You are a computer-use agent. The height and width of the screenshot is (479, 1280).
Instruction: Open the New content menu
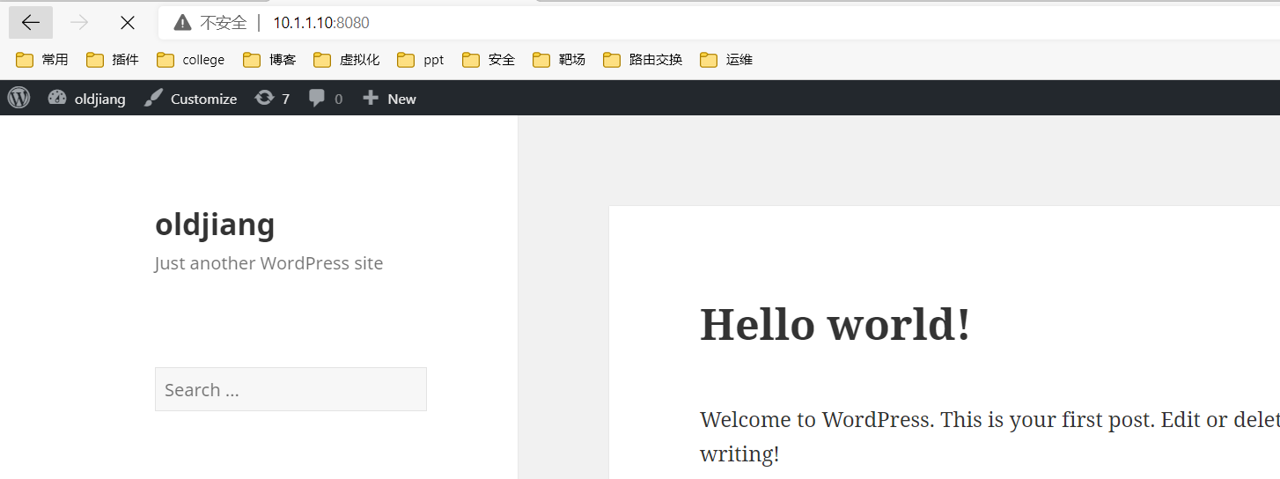(x=389, y=99)
